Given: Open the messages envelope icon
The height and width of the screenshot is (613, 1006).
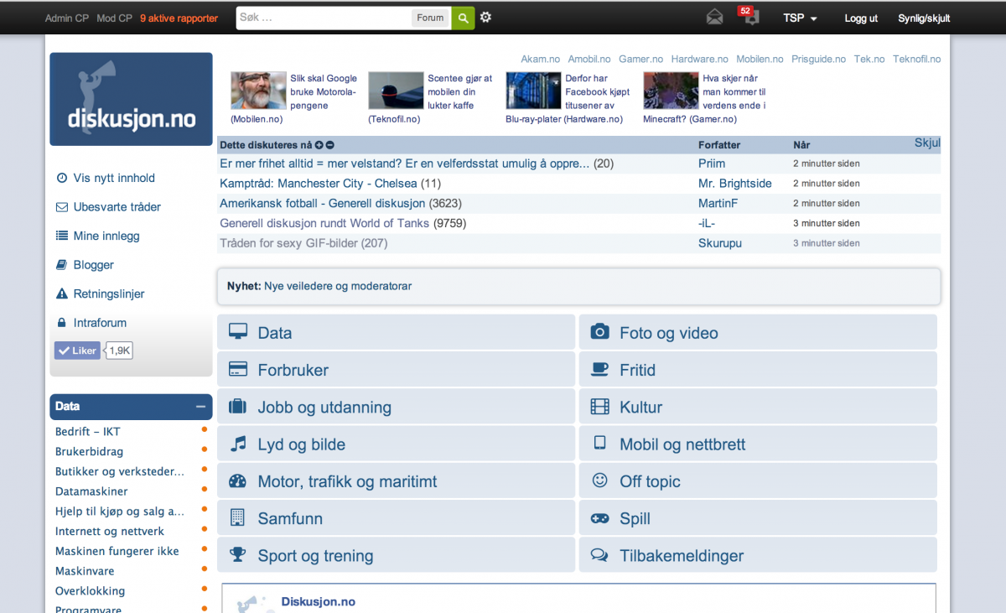Looking at the screenshot, I should 714,18.
